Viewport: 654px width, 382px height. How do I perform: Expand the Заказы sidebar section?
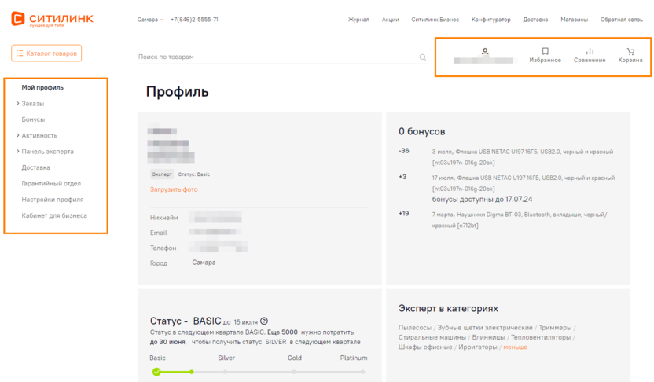click(18, 104)
